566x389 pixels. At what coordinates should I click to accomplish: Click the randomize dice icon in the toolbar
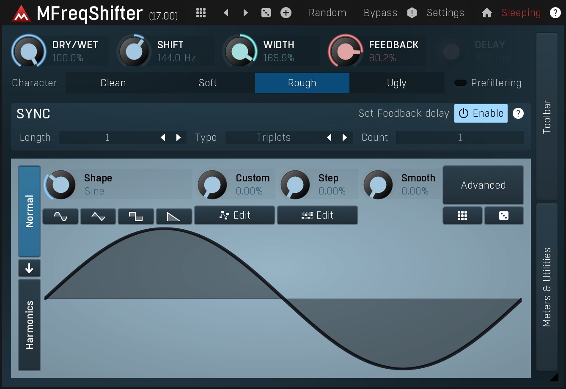click(x=266, y=13)
